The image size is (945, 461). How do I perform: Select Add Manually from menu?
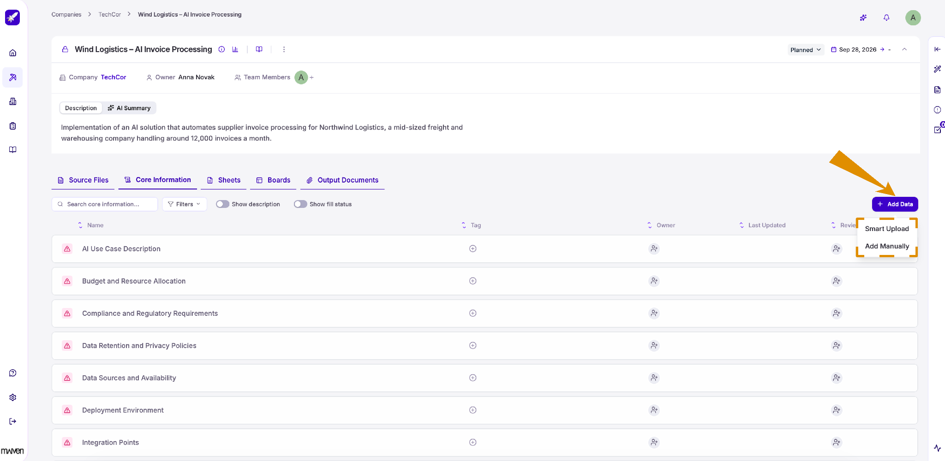coord(887,246)
